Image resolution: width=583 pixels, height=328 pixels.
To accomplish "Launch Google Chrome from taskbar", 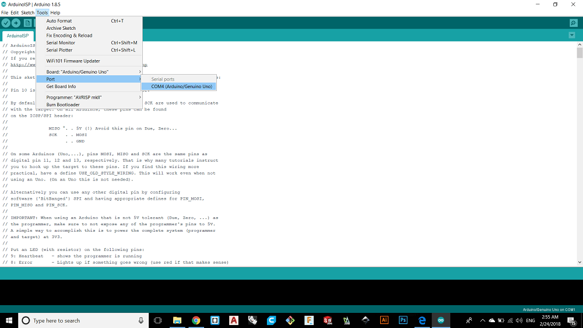I will click(x=196, y=320).
